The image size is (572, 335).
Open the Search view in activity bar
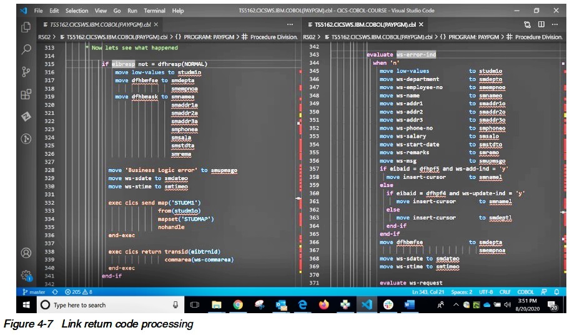click(26, 49)
